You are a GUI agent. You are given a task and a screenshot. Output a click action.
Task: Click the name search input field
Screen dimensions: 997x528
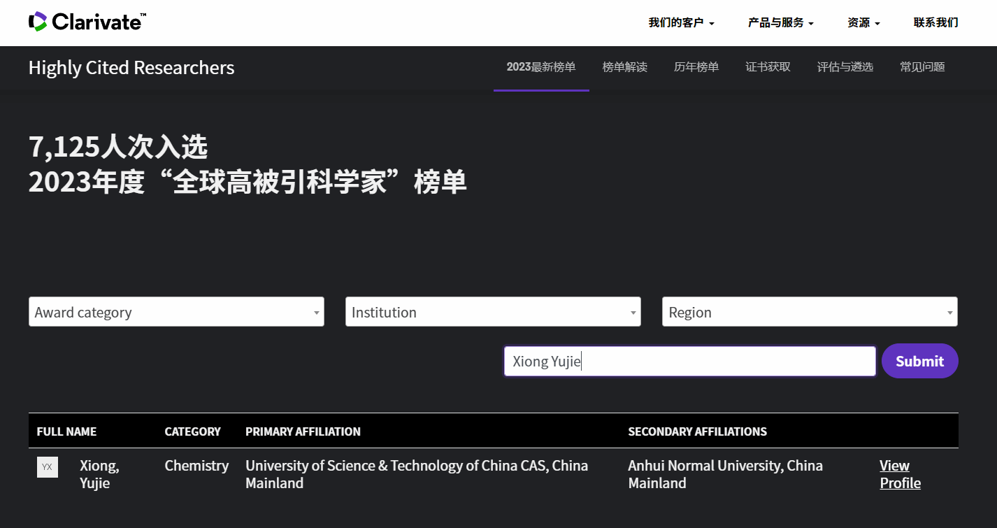(x=689, y=362)
